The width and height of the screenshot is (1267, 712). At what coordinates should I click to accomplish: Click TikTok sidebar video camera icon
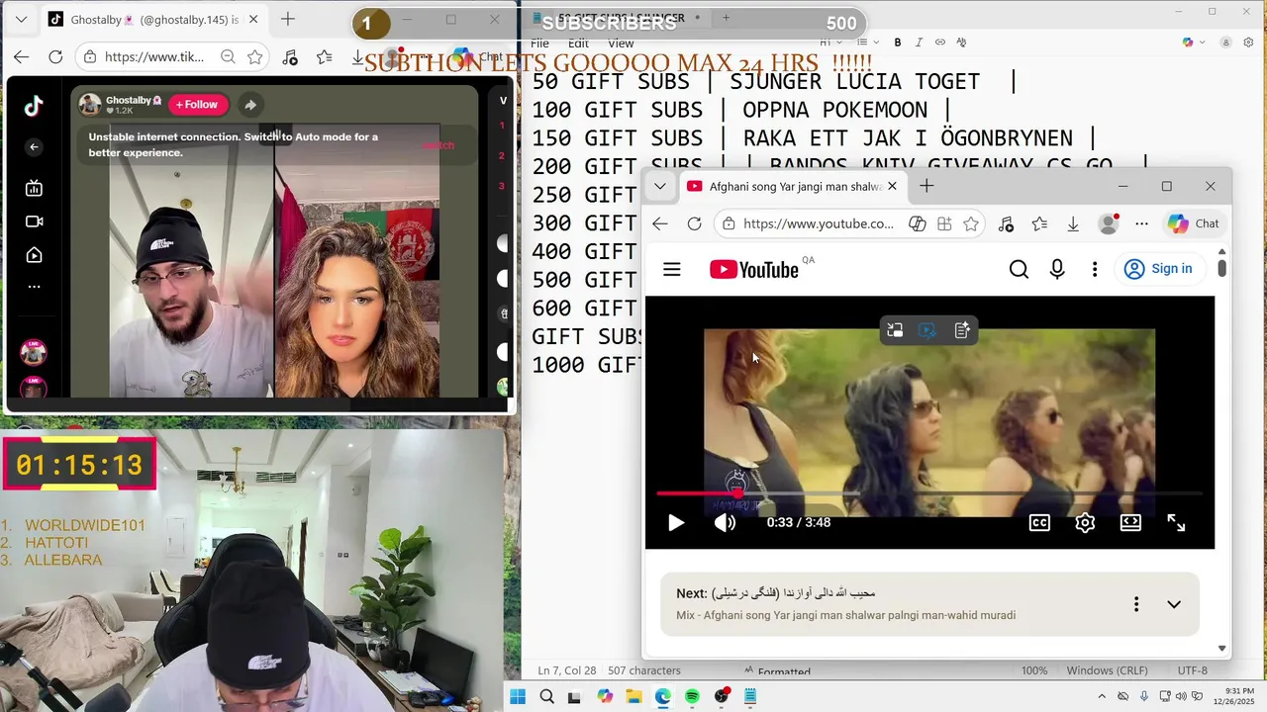(x=34, y=222)
